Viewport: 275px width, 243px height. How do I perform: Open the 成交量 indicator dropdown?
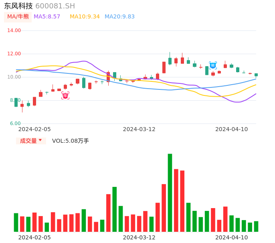[31, 141]
